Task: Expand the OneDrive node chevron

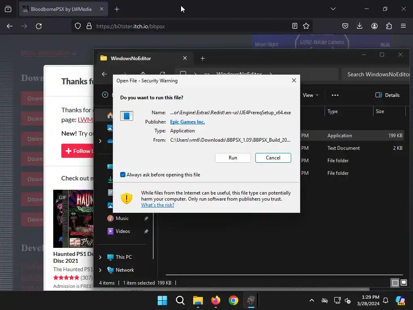Action: click(x=100, y=141)
